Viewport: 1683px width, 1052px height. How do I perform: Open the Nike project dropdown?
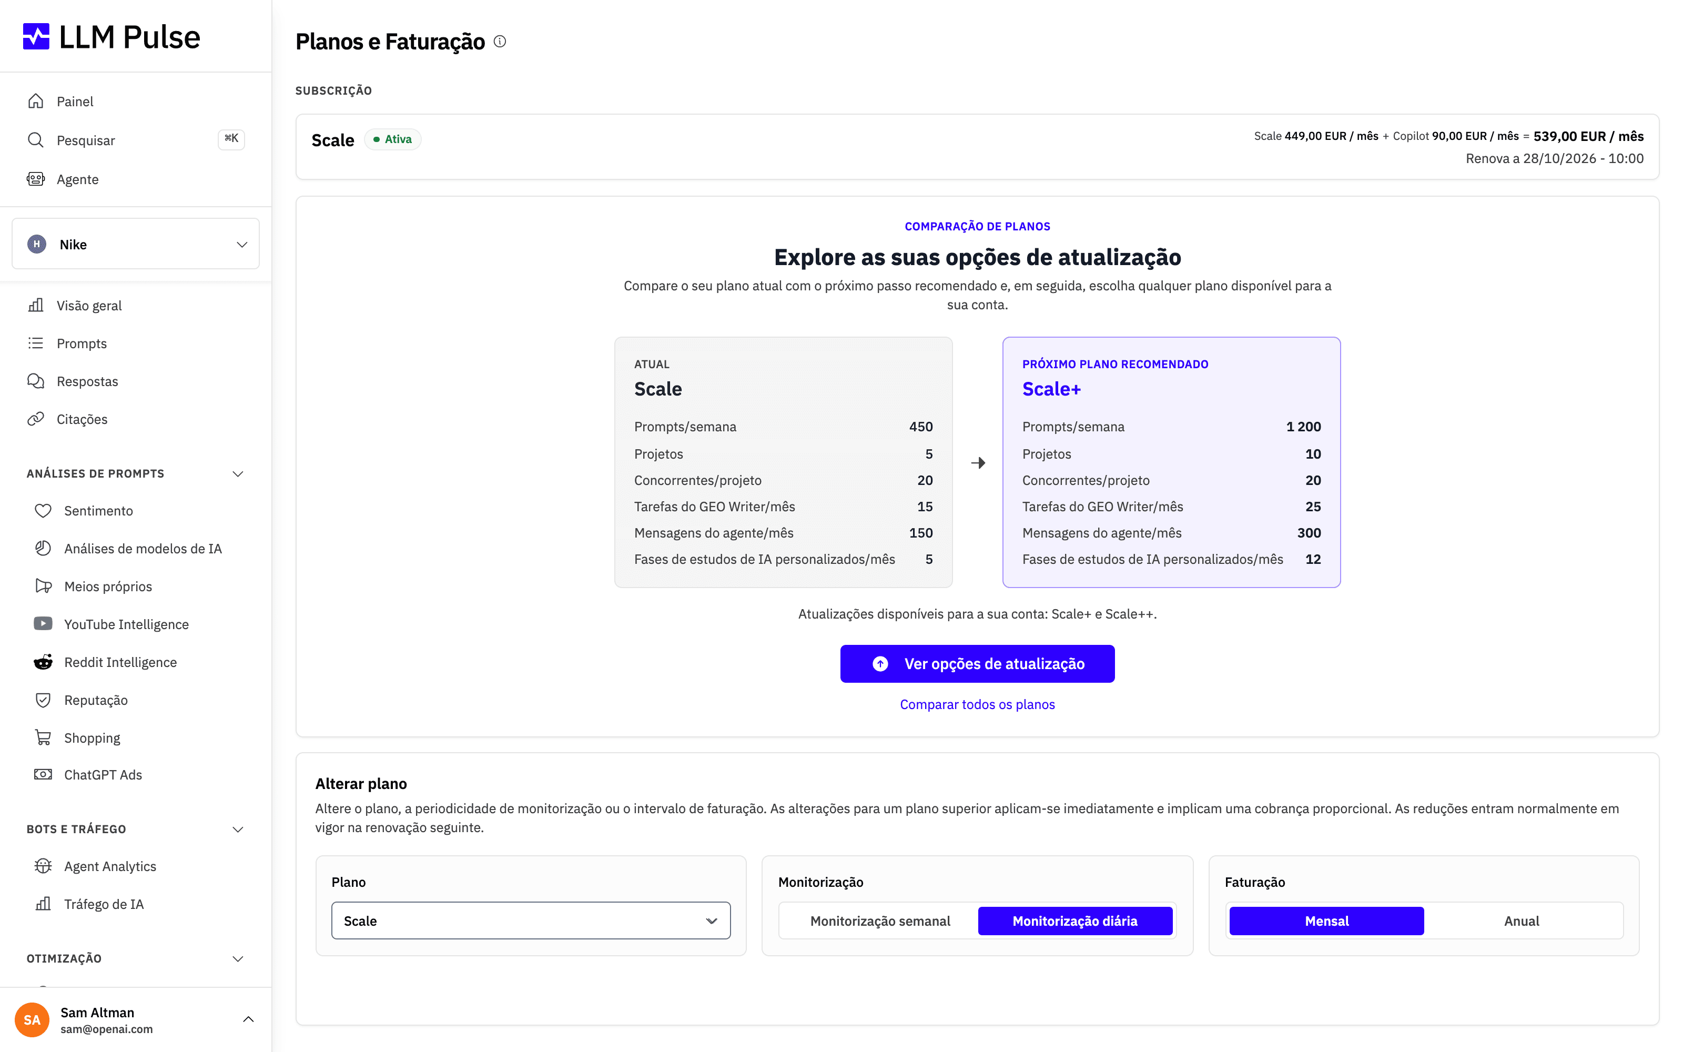point(136,244)
